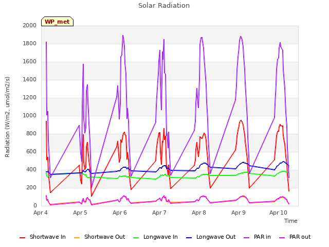Click the 800 y-axis tick label
Screen dimensions: 329x247
click(x=31, y=134)
